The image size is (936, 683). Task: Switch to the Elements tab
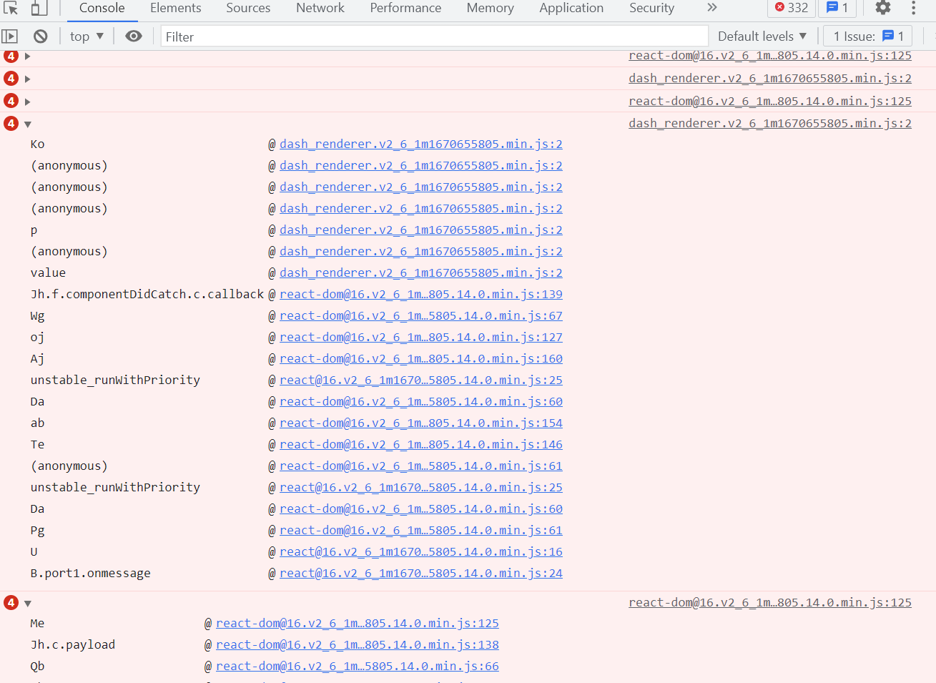tap(175, 8)
